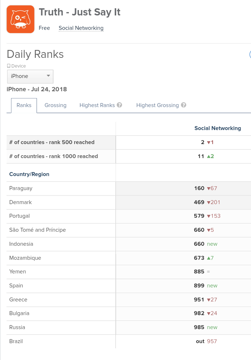251x360 pixels.
Task: Click the Social Networking column header
Action: click(218, 128)
